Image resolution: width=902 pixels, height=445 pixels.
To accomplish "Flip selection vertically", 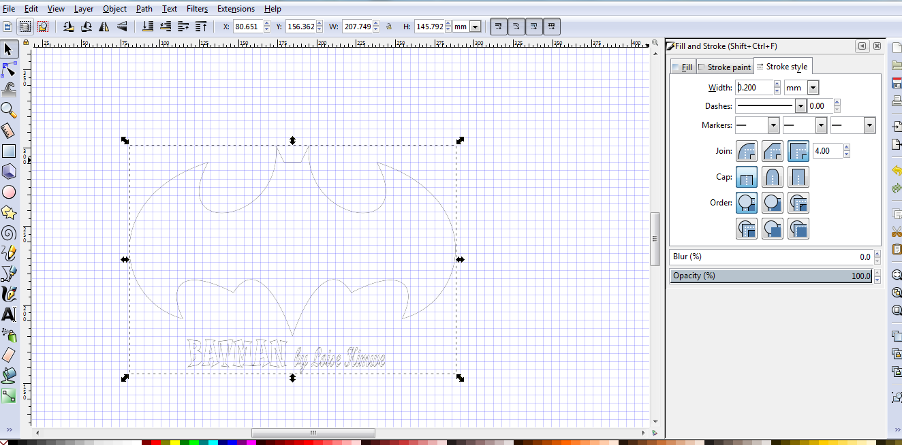I will 122,27.
